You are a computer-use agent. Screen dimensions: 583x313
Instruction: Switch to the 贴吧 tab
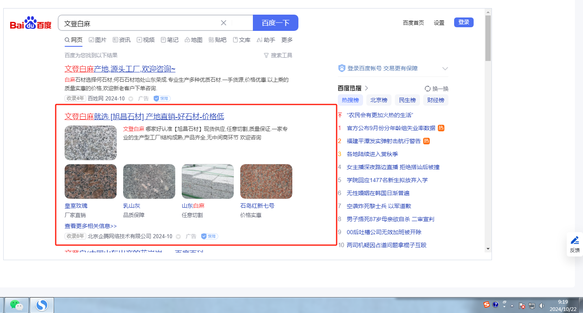click(x=218, y=40)
